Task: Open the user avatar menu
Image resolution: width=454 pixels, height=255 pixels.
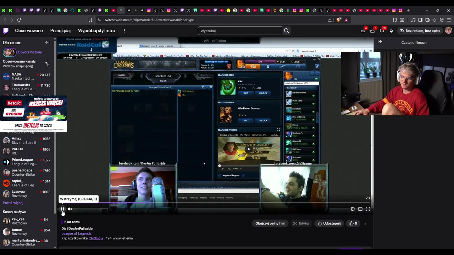Action: pos(448,31)
